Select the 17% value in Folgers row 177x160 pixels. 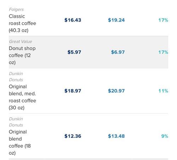point(163,20)
